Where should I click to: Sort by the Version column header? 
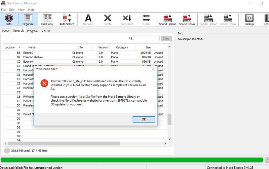click(x=101, y=47)
